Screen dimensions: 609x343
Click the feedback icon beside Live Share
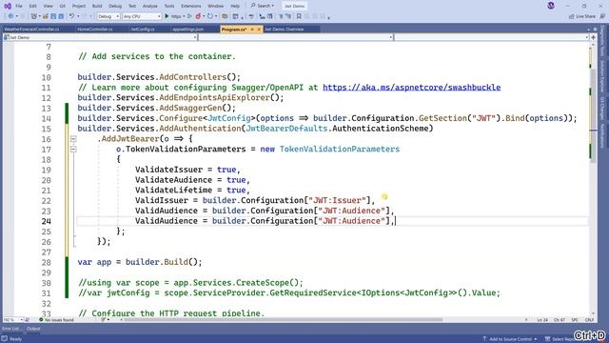pyautogui.click(x=602, y=16)
